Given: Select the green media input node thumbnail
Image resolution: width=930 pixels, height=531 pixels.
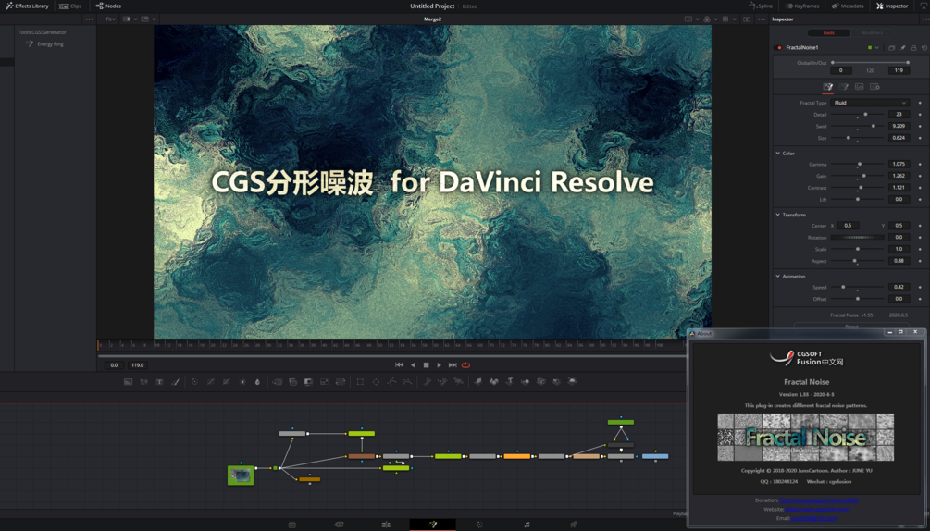Looking at the screenshot, I should pos(241,475).
